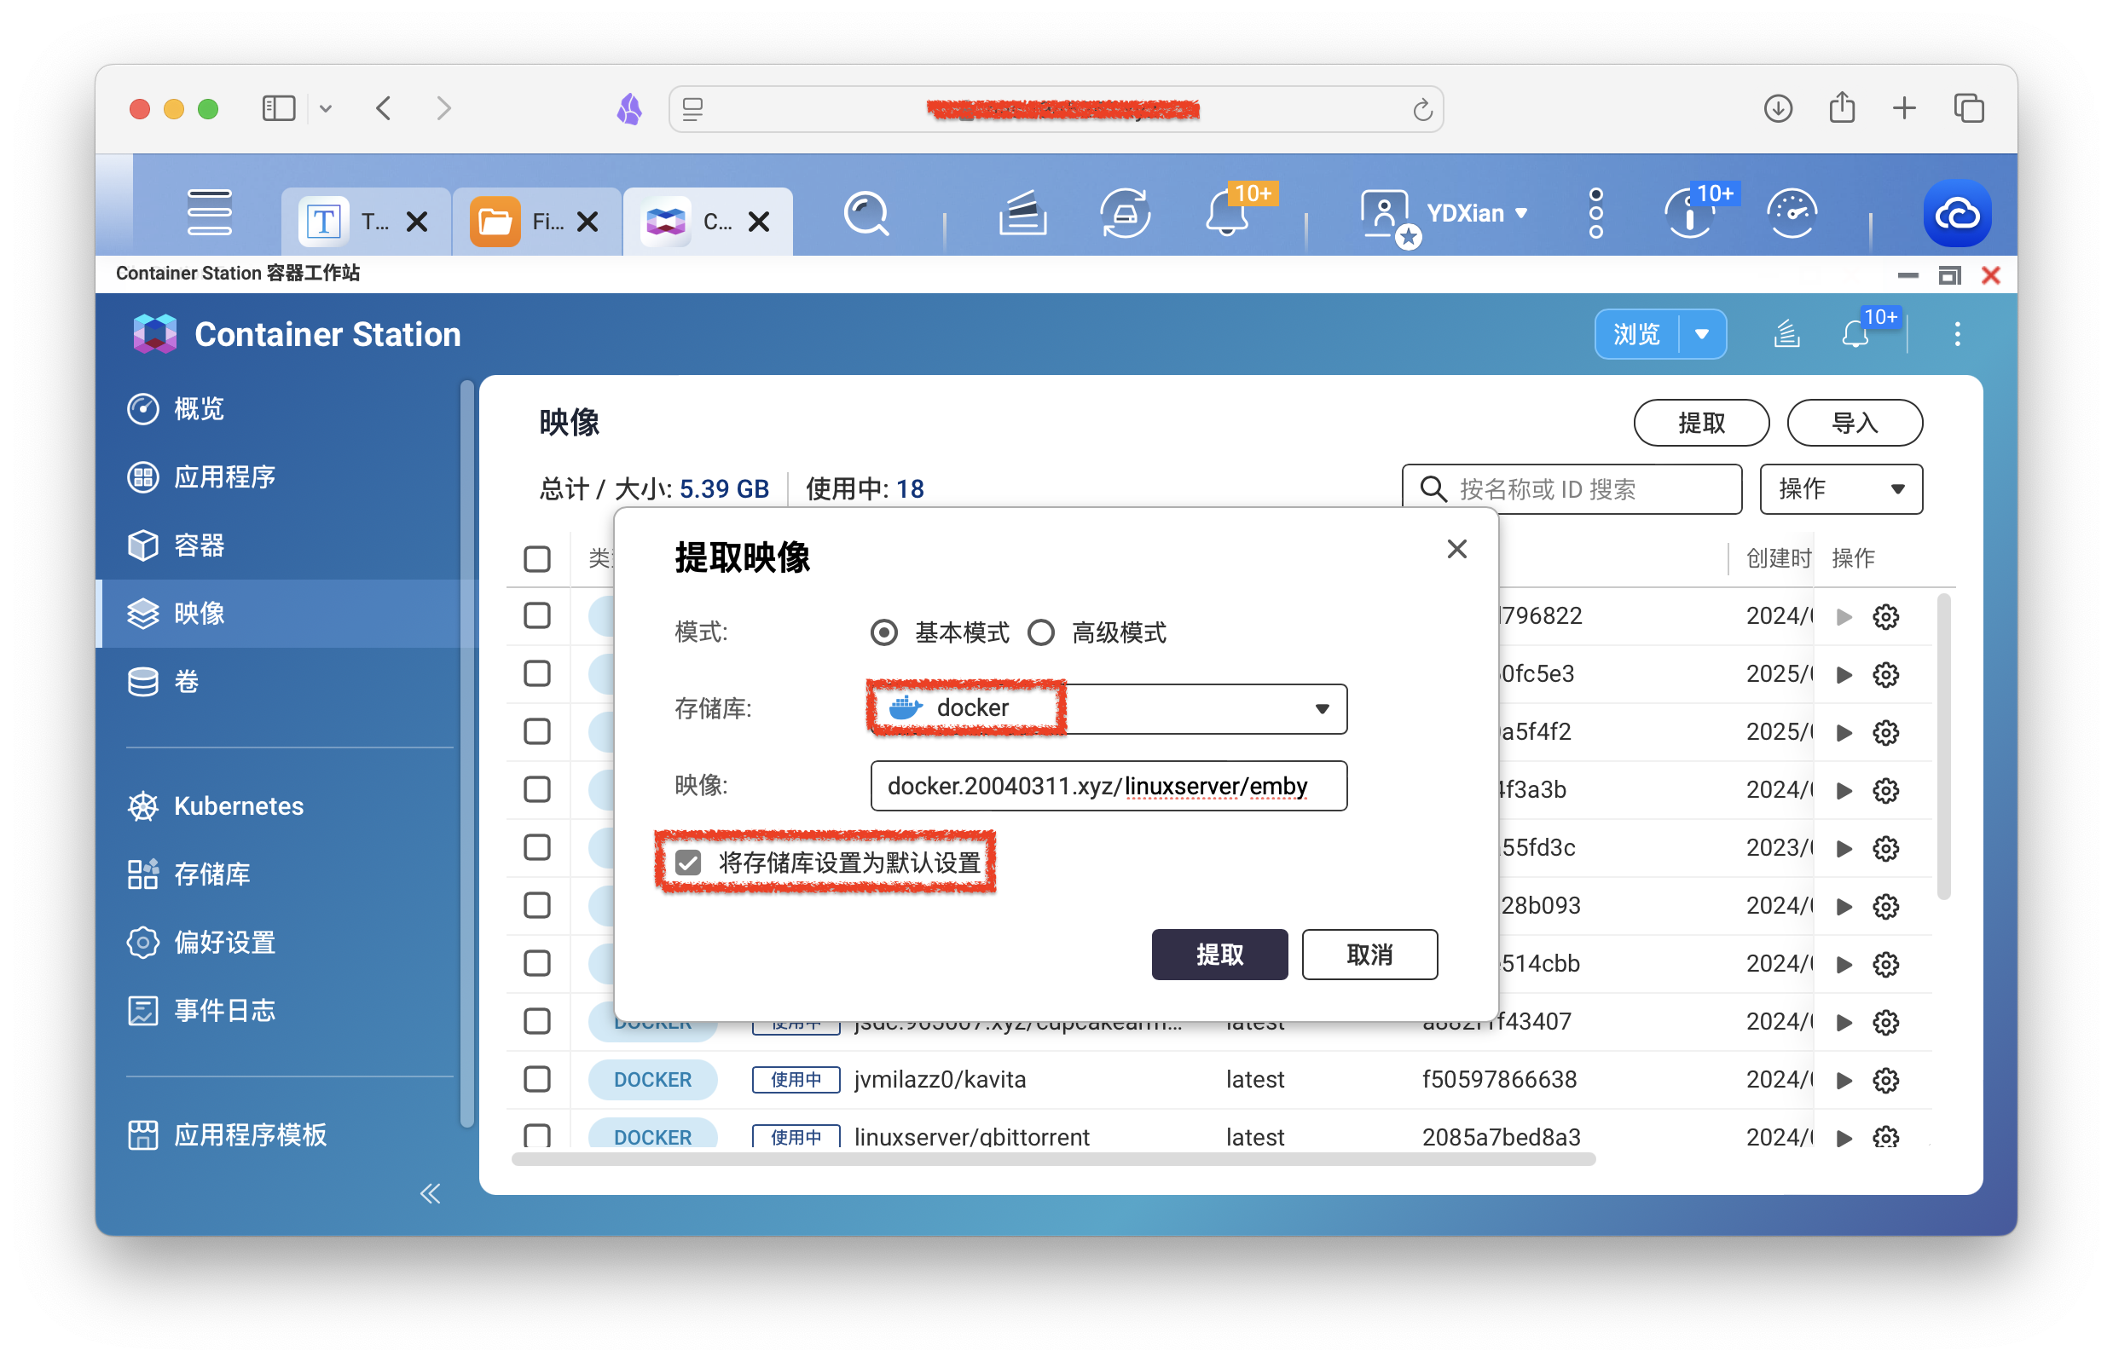Click the 映像 (Image) input field

click(1101, 785)
